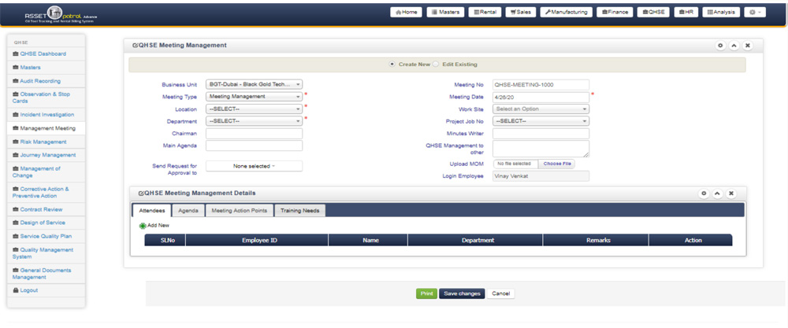Expand Send Request for Approval multi-select
788x328 pixels.
click(254, 166)
